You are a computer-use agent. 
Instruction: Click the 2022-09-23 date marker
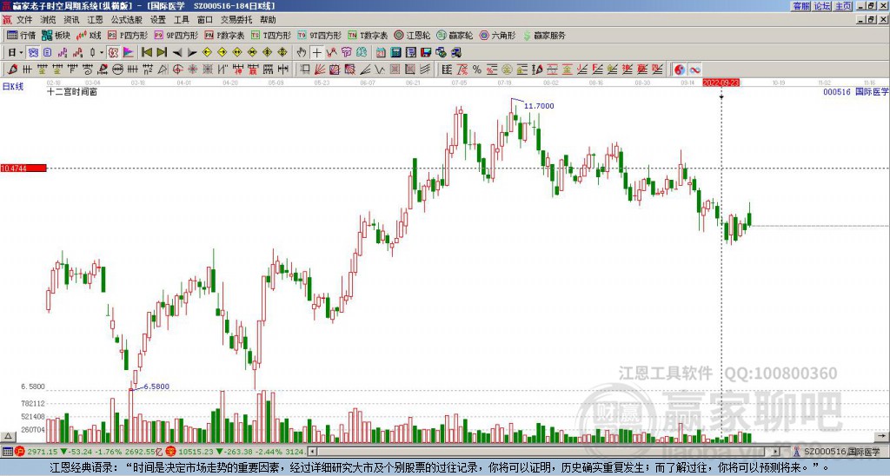tap(721, 83)
